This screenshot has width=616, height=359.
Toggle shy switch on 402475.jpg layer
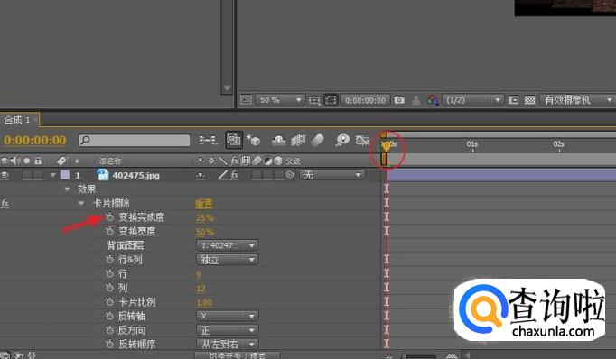tap(201, 175)
